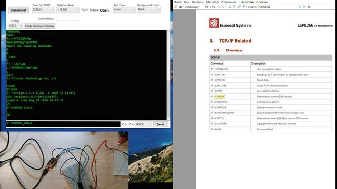Screen dimensions: 337x189
Task: Click the 'AT version:1.7.4.0' terminal line
Action: click(x=41, y=93)
